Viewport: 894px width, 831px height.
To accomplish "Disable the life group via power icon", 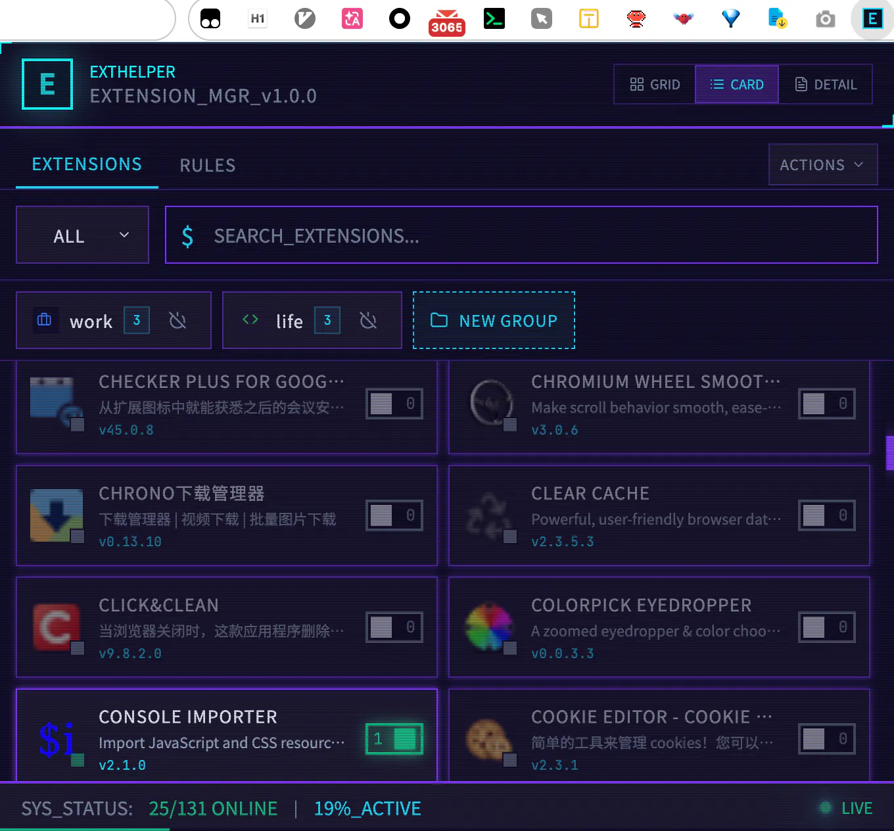I will tap(368, 320).
